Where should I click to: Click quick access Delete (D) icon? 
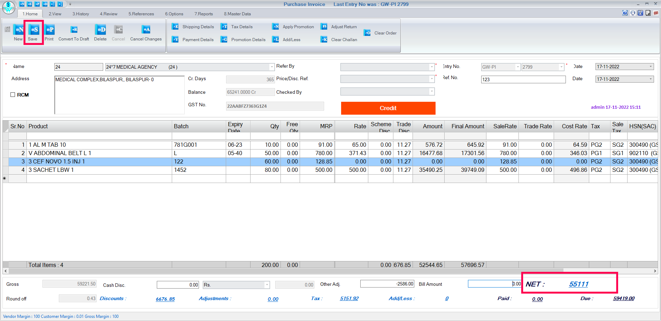tap(45, 4)
